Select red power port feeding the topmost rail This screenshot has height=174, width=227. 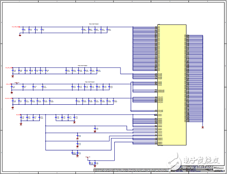pyautogui.click(x=16, y=27)
